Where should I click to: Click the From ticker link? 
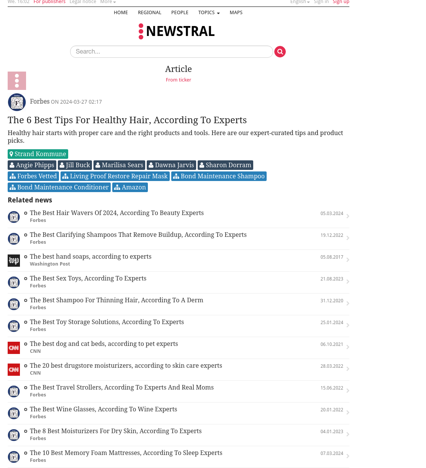(x=179, y=80)
